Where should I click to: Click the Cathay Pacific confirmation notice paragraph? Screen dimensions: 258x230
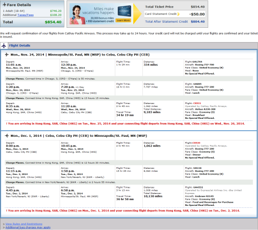(129, 35)
